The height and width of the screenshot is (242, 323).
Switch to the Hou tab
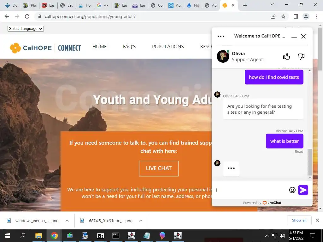pyautogui.click(x=85, y=5)
